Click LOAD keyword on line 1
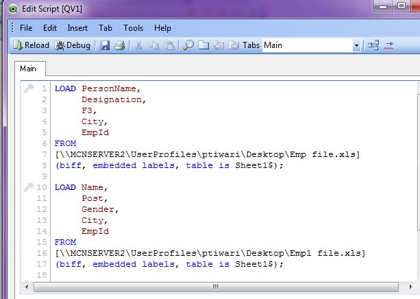The image size is (420, 299). pos(65,88)
